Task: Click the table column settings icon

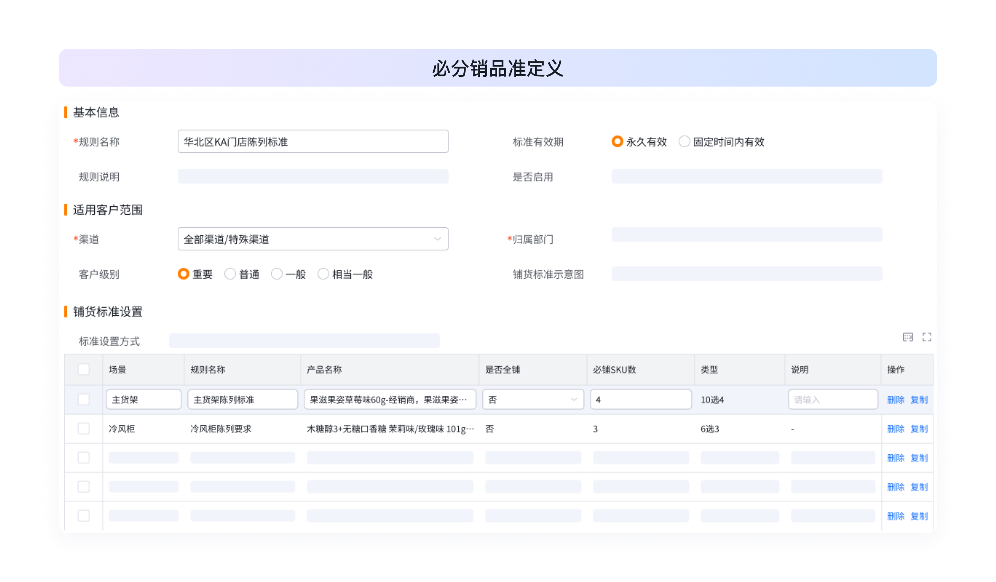Action: (908, 337)
